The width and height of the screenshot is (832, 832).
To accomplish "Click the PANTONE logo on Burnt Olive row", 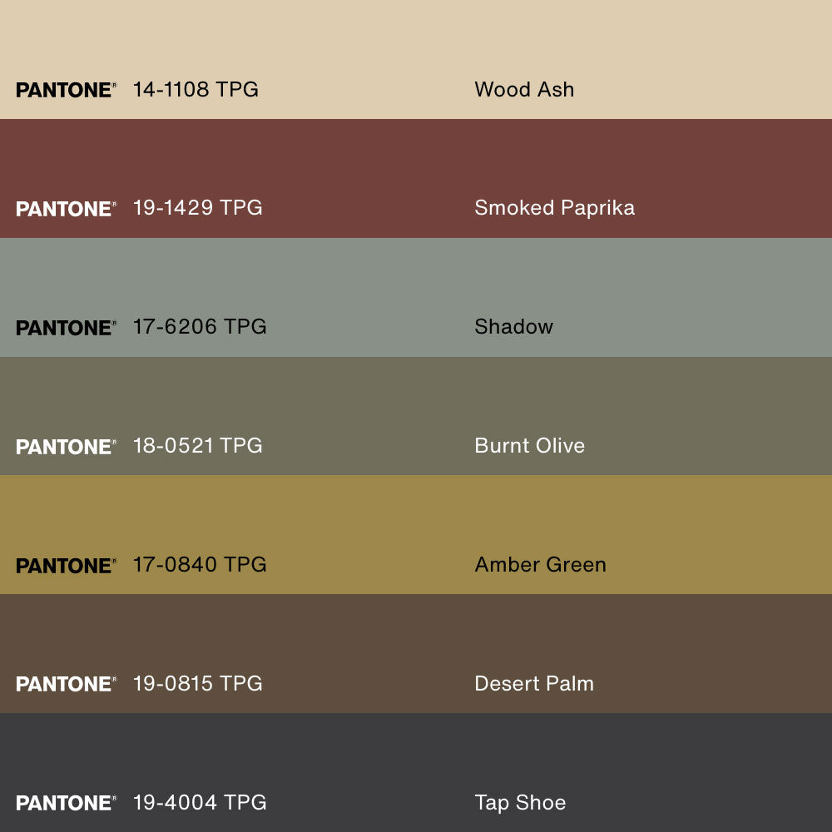I will (66, 447).
